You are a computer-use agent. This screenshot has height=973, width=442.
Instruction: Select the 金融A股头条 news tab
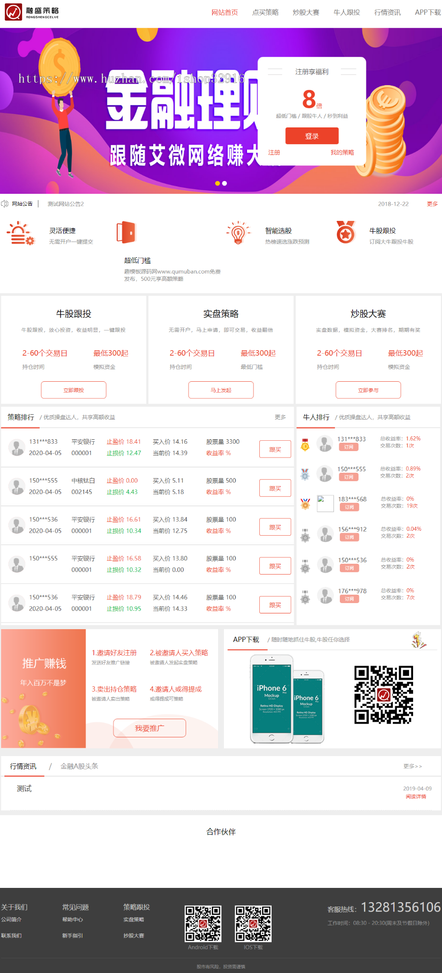79,766
